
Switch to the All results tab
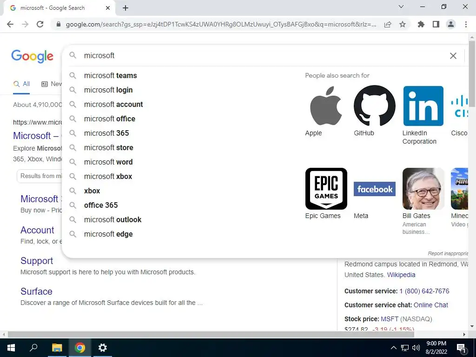[x=21, y=84]
